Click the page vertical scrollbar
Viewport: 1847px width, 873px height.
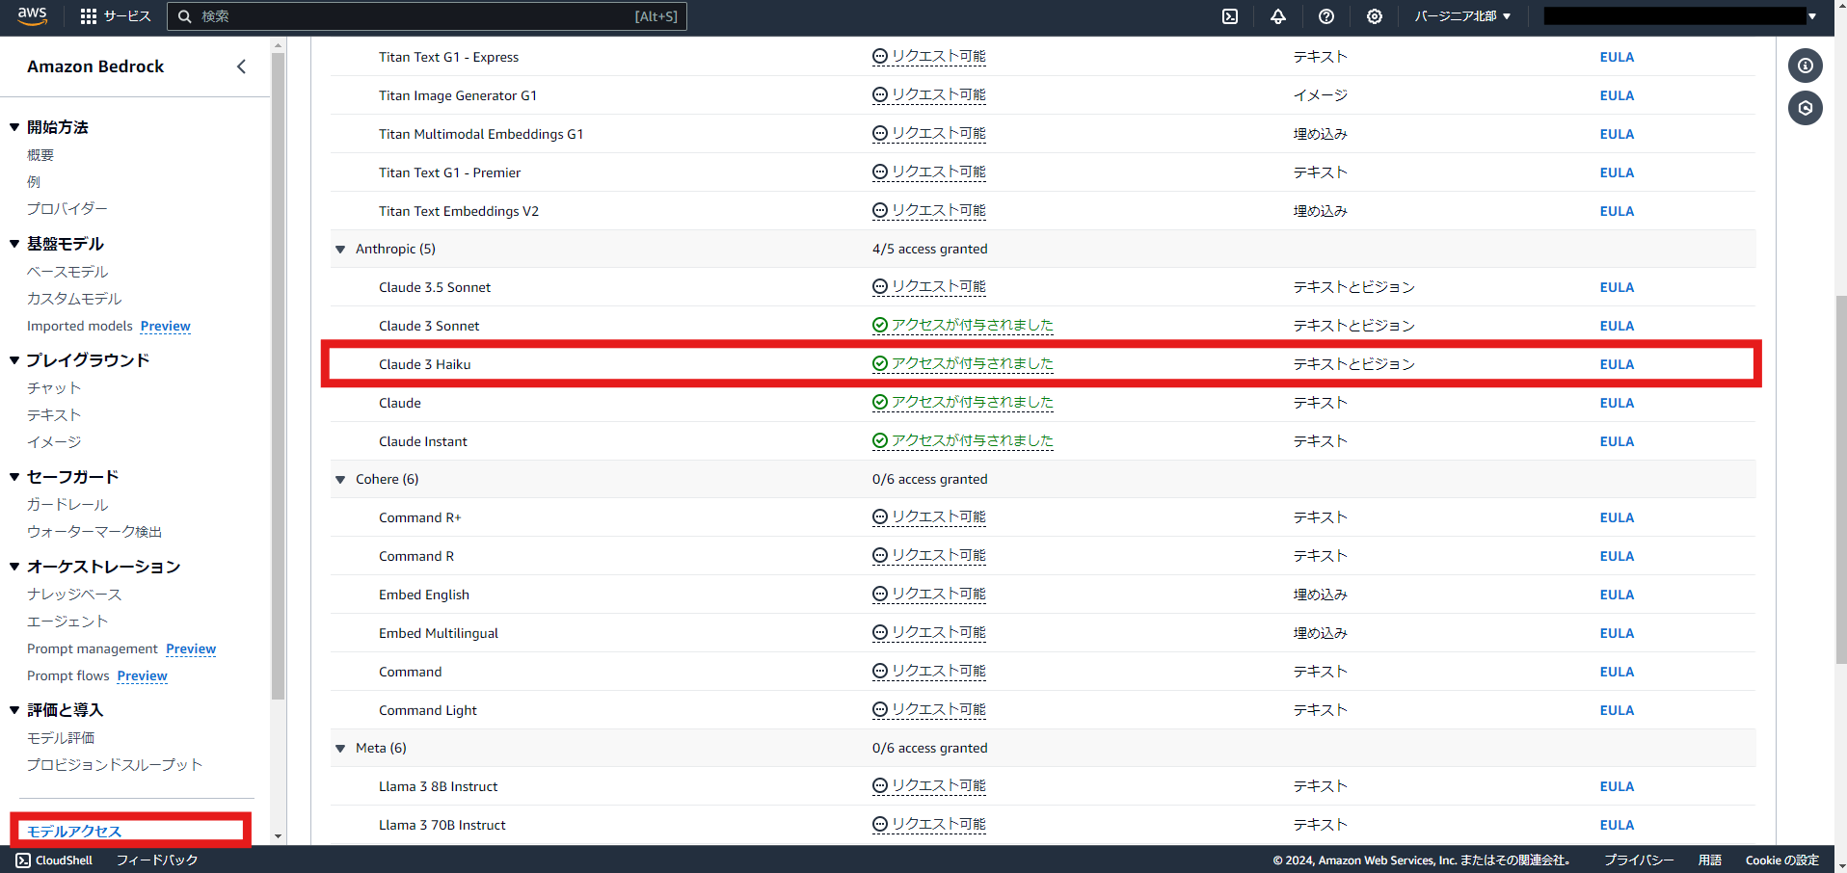(1840, 482)
